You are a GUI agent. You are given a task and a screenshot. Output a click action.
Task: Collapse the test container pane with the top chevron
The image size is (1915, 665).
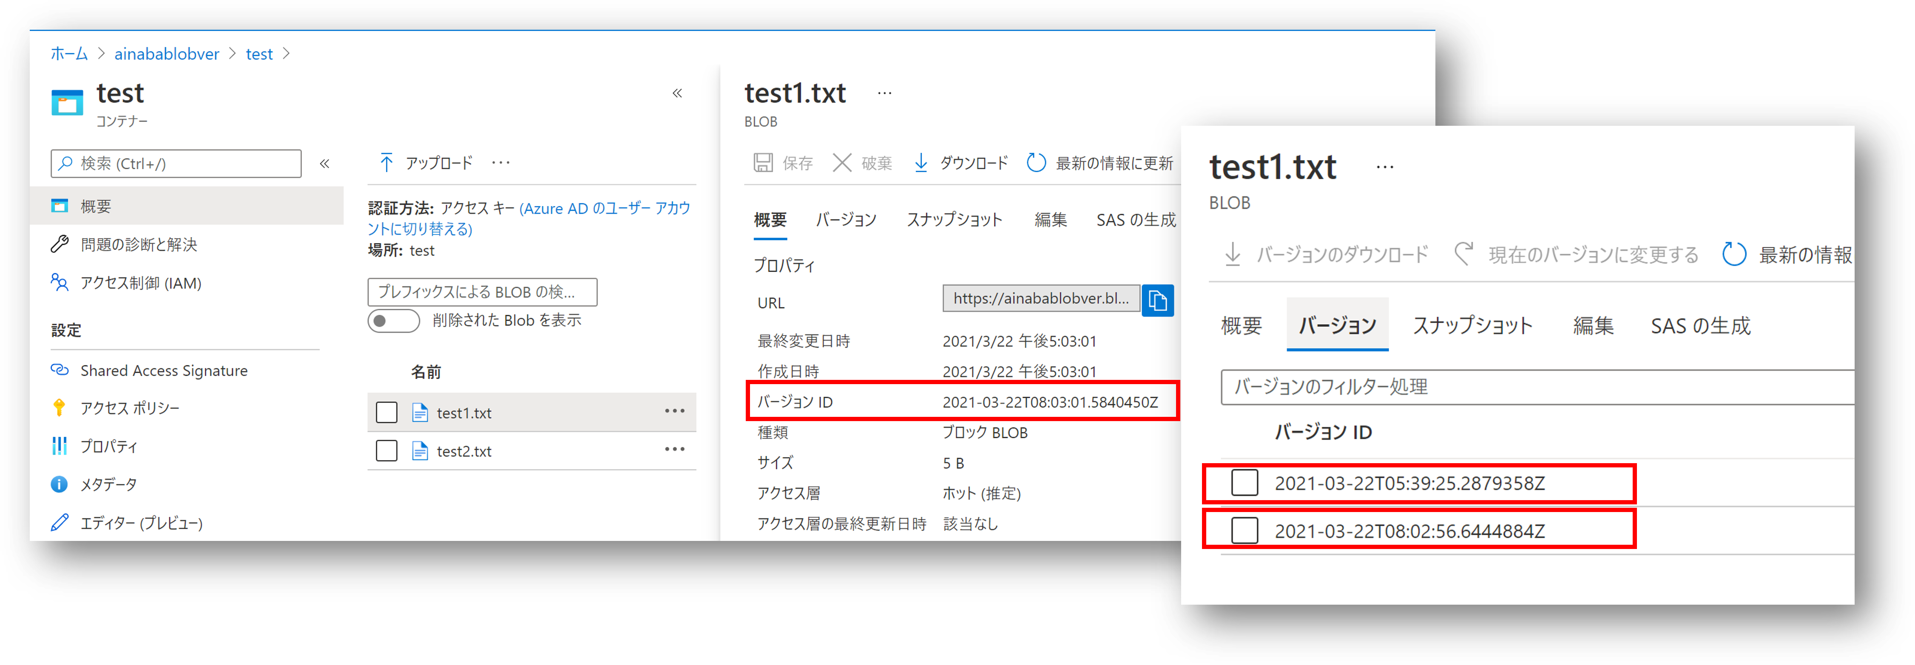[x=677, y=93]
